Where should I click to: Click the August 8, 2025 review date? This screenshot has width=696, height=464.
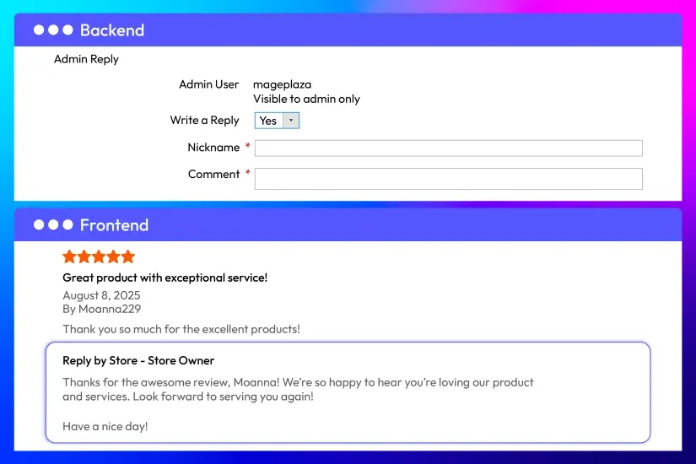[x=101, y=295]
